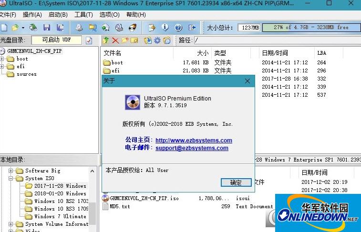Viewport: 361px width, 232px height.
Task: Close the 关于 dialog with its X
Action: click(248, 81)
